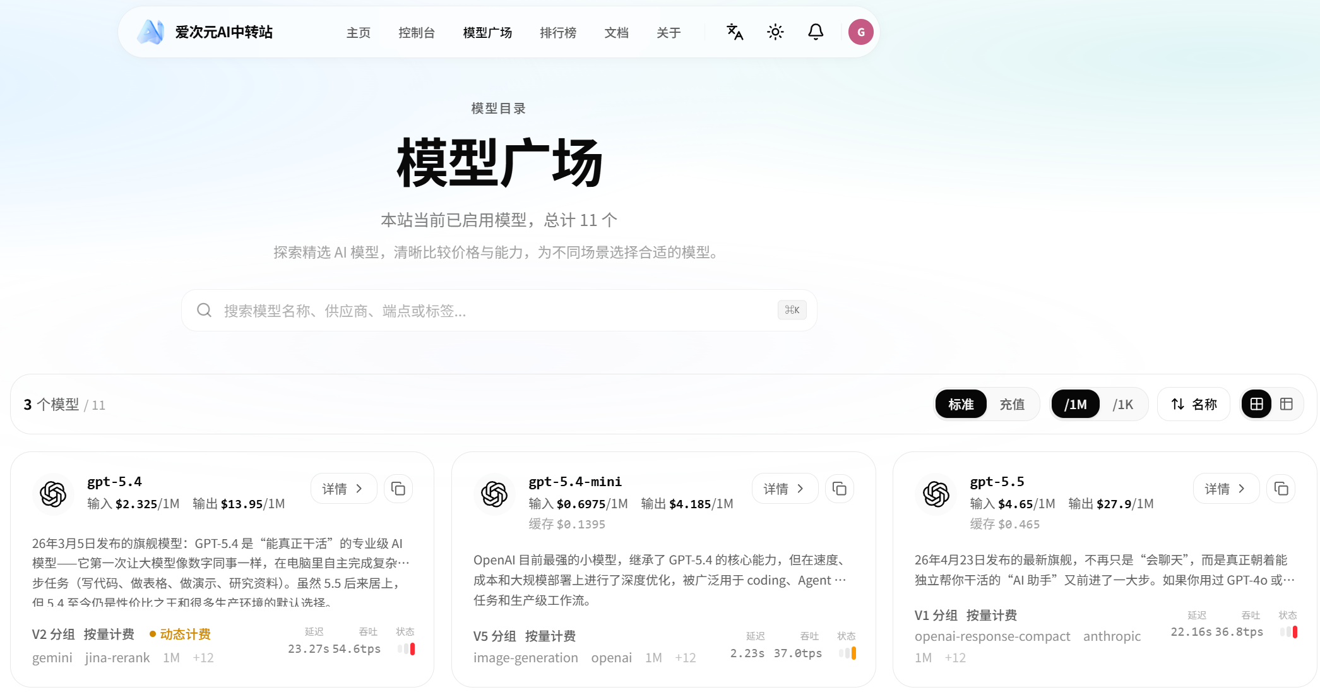Viewport: 1320px width, 697px height.
Task: Go to the 控制台 nav item
Action: coord(417,33)
